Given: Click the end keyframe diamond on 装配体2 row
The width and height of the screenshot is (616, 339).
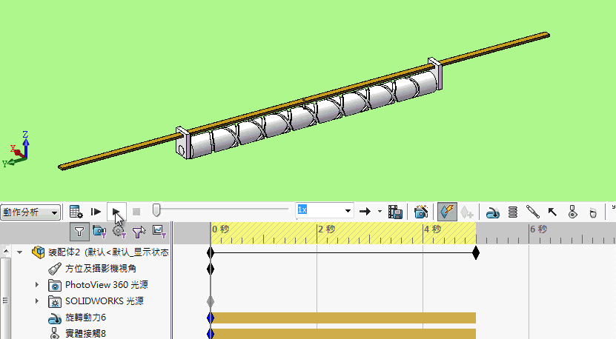Looking at the screenshot, I should click(476, 252).
